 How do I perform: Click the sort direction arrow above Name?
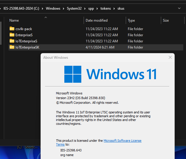coord(46,18)
